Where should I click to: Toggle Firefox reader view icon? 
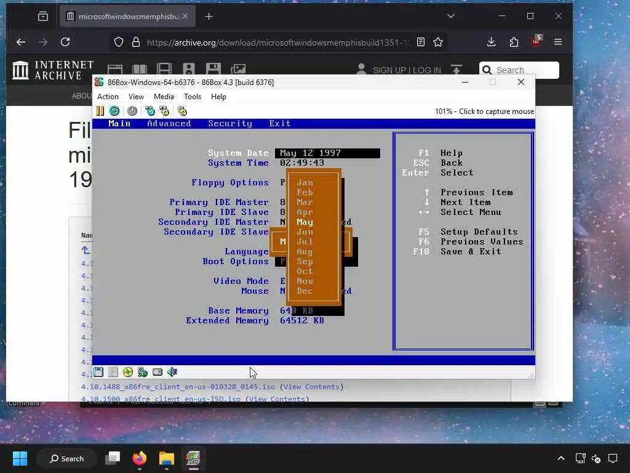pyautogui.click(x=421, y=42)
